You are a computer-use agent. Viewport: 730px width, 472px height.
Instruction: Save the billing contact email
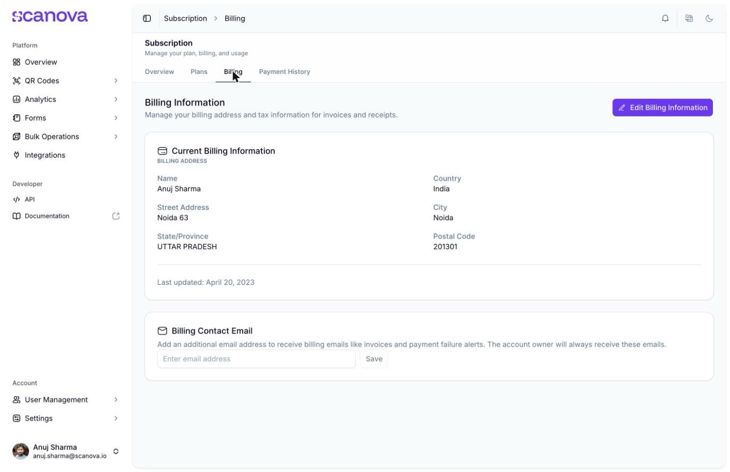374,359
